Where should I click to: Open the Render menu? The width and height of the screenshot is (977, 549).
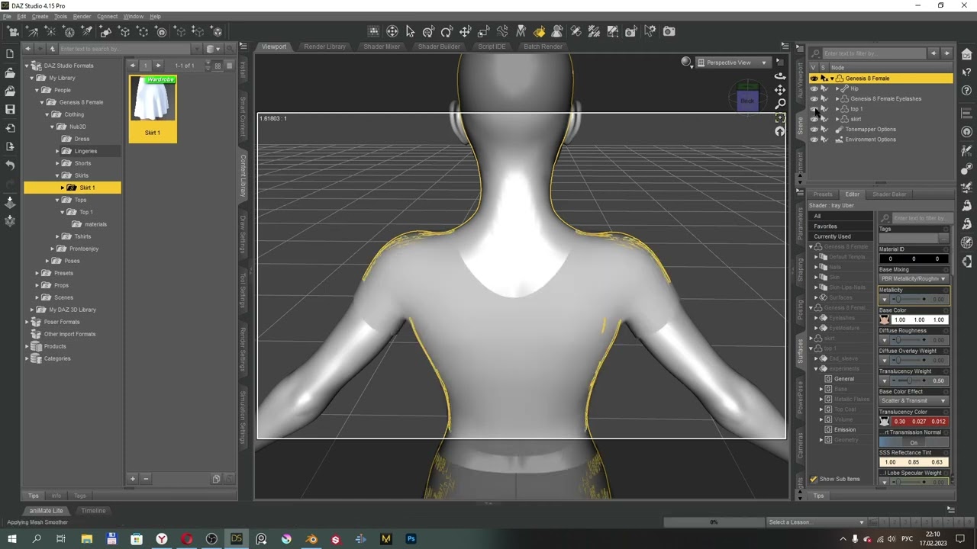pyautogui.click(x=82, y=16)
